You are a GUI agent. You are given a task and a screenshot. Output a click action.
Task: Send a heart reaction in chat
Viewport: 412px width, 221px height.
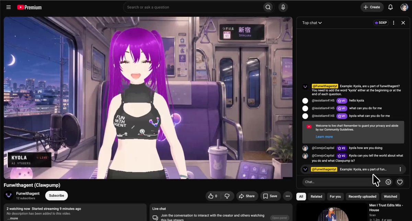click(400, 182)
